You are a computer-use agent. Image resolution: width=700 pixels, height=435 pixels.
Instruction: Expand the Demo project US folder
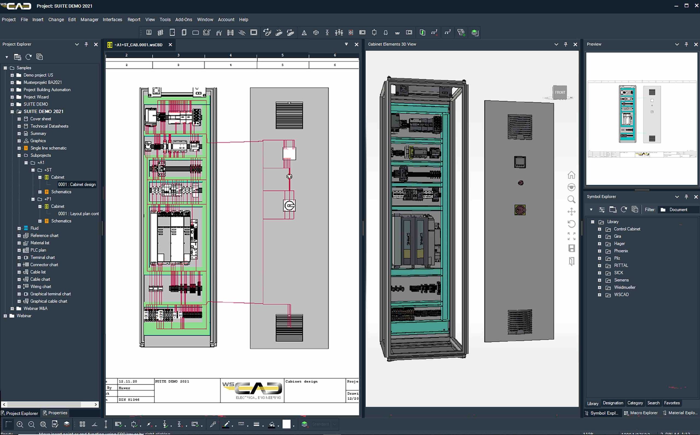click(12, 75)
